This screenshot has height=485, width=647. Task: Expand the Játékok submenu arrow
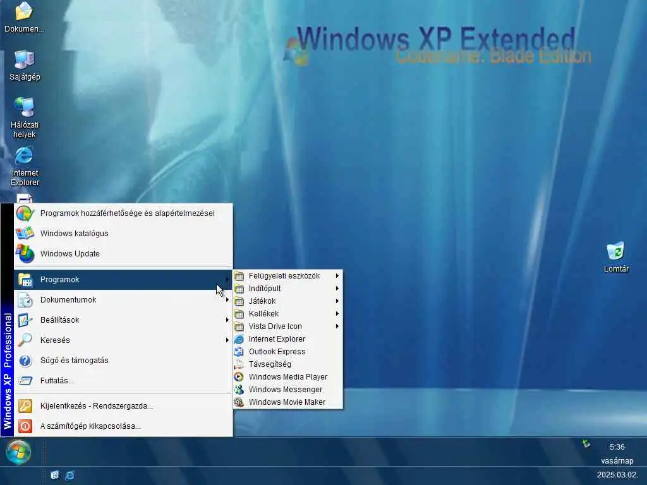337,301
